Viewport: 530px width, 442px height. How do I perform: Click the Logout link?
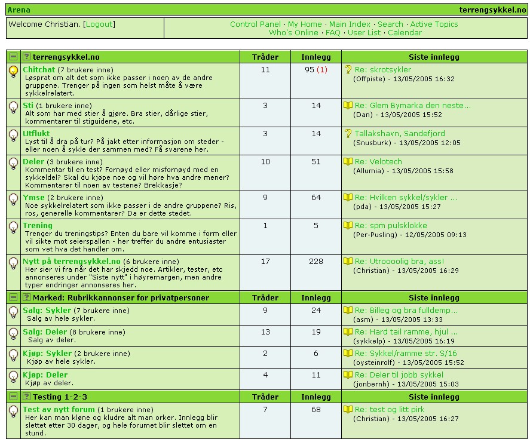click(x=99, y=24)
